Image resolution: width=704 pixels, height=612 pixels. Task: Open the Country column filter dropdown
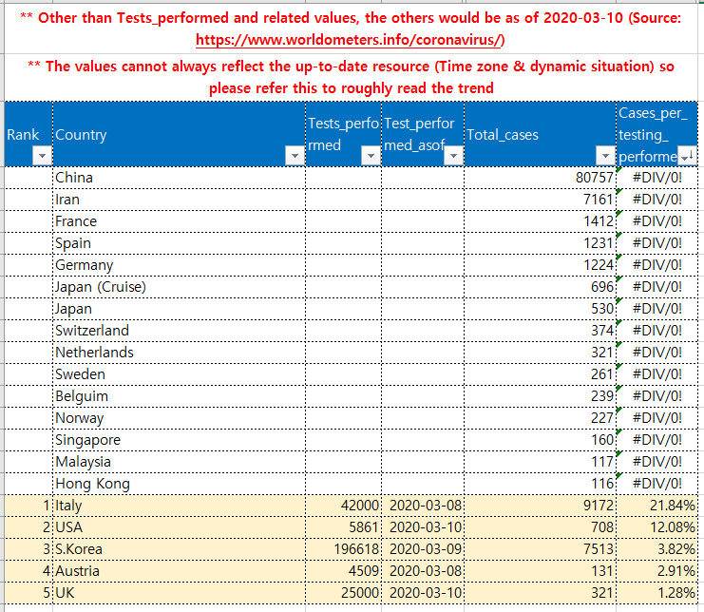point(295,156)
